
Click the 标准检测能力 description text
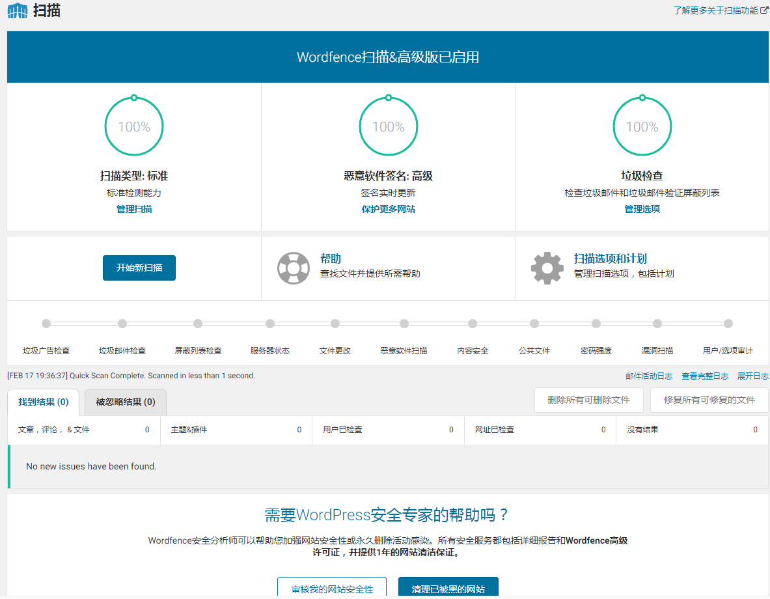pos(134,193)
